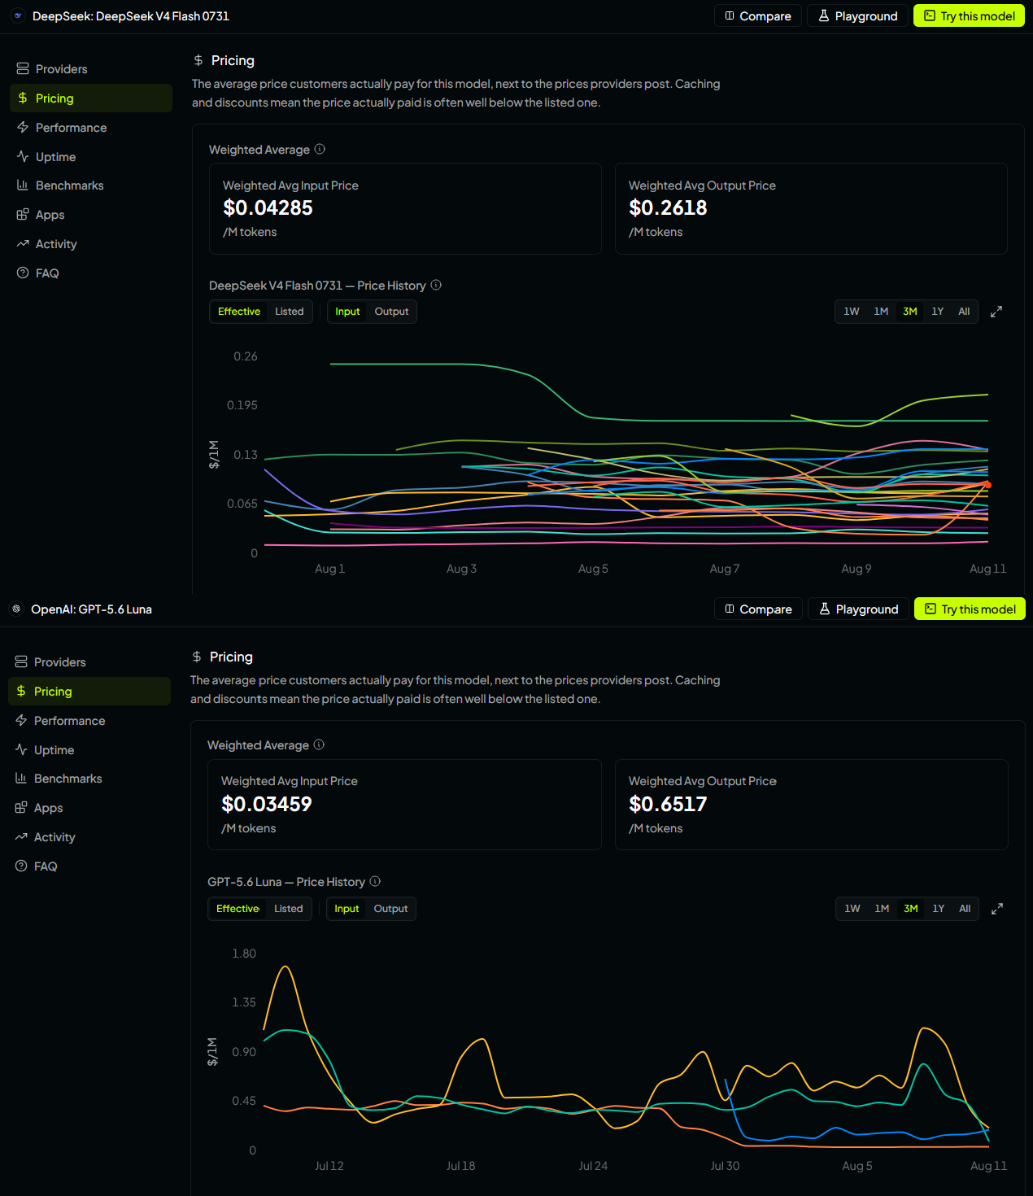Click Compare button for DeepSeek model
1033x1196 pixels.
758,16
